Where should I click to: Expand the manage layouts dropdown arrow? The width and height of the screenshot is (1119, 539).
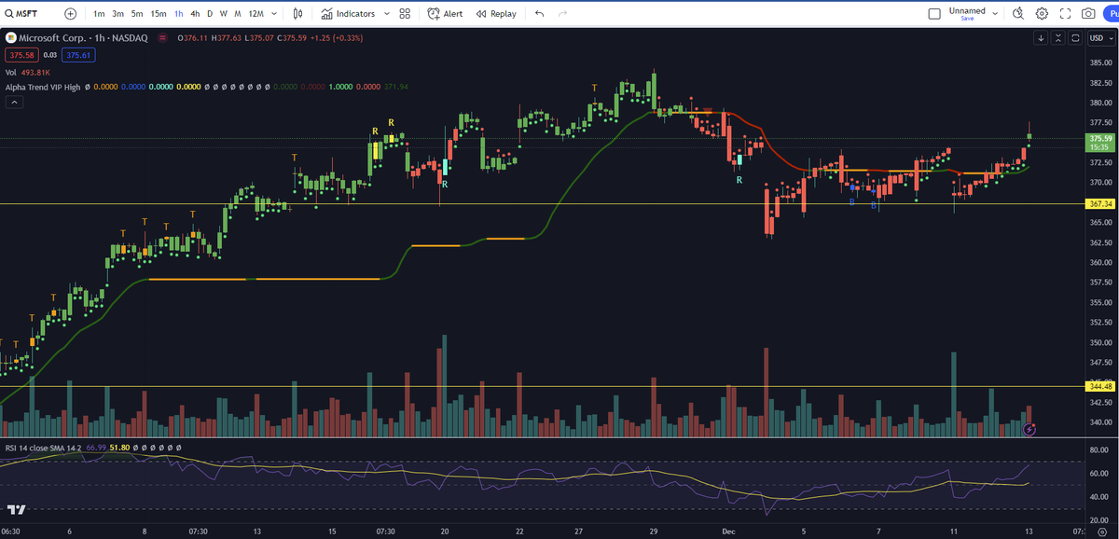(995, 14)
